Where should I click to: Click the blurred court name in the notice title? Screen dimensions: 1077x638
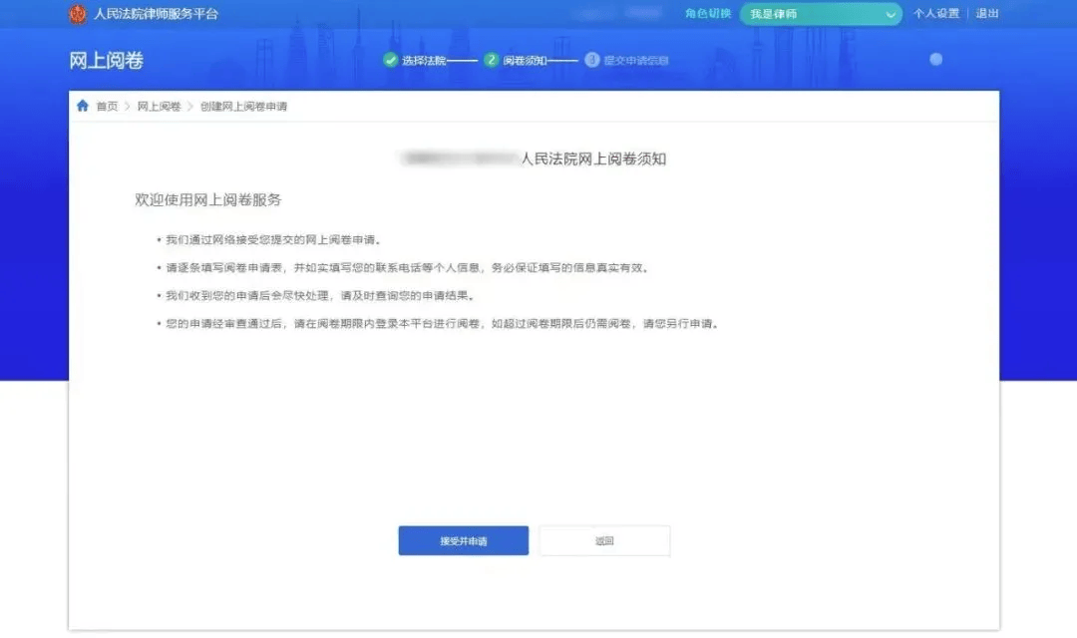(459, 158)
